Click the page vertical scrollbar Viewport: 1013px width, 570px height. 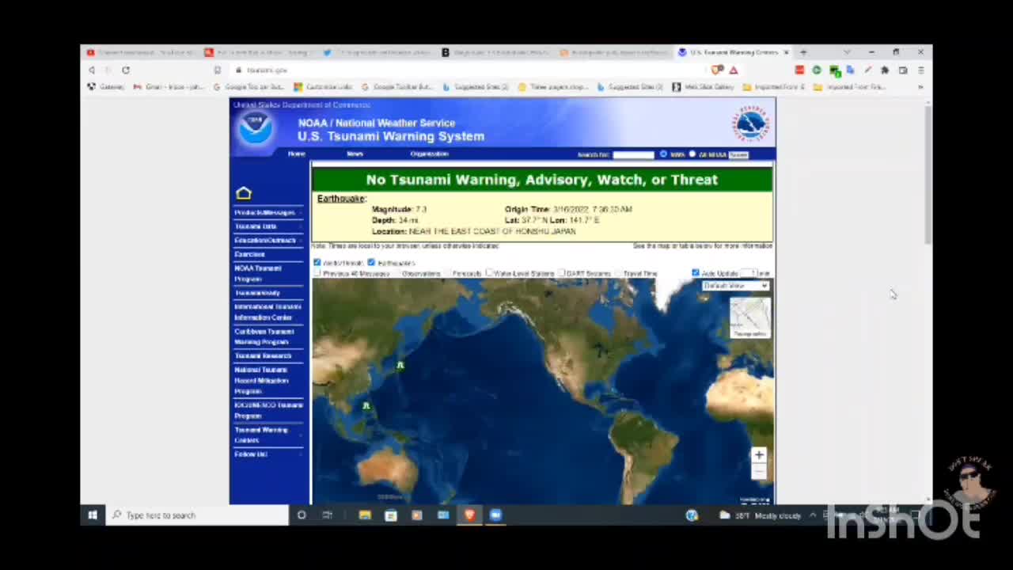928,174
